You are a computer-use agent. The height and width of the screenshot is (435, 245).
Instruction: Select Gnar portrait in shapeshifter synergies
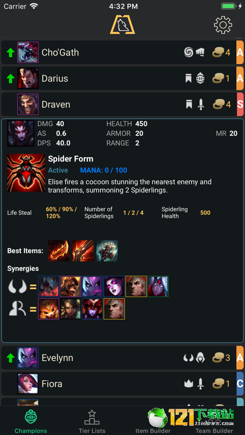tap(48, 309)
